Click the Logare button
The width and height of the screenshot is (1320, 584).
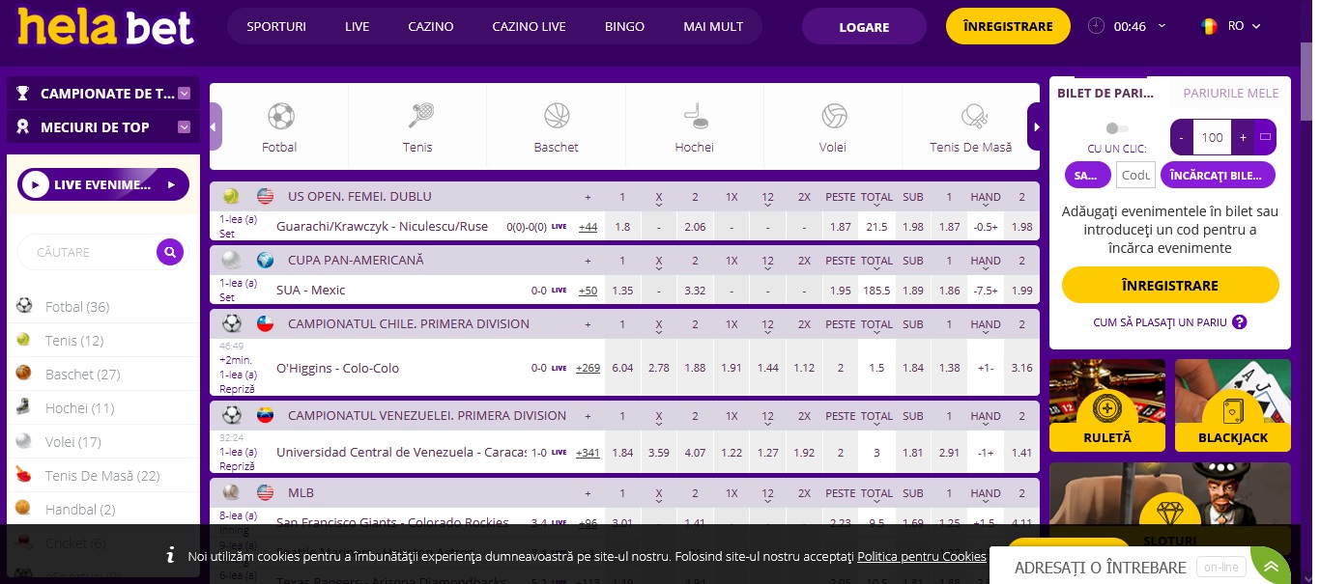coord(864,27)
